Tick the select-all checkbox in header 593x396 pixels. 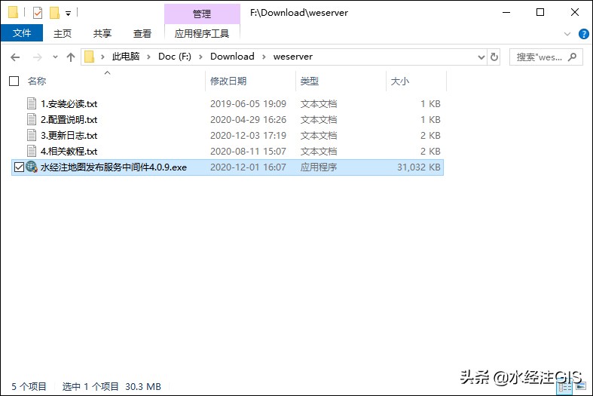pos(14,81)
